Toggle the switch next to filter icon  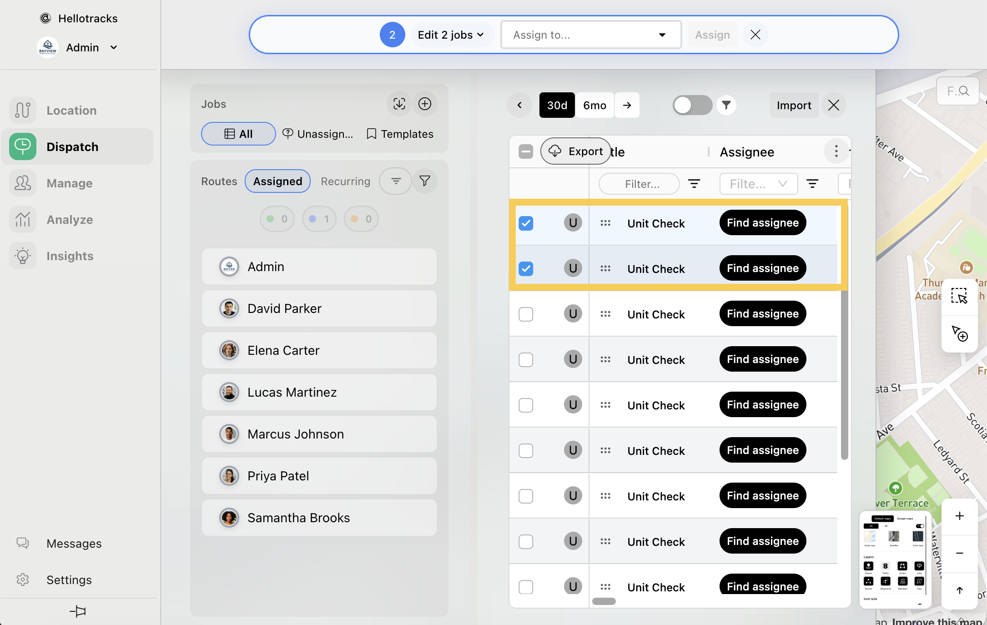click(x=692, y=105)
